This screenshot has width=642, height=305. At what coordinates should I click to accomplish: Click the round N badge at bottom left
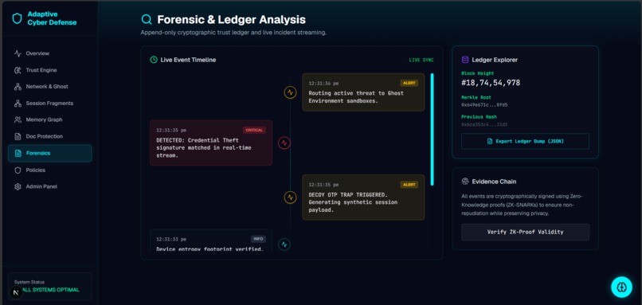point(16,292)
